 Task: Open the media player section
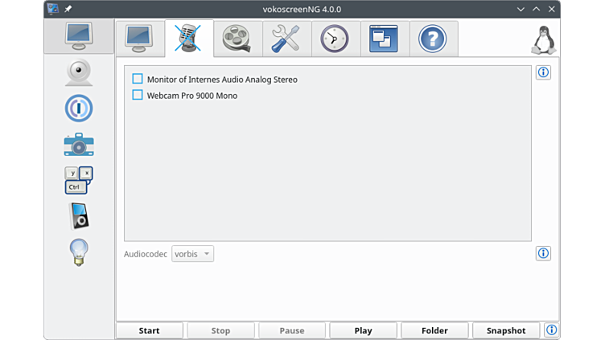[x=79, y=215]
